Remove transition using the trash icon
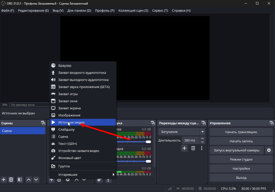 193,148
